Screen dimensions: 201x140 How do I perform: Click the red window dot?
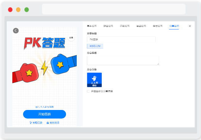click(x=10, y=10)
